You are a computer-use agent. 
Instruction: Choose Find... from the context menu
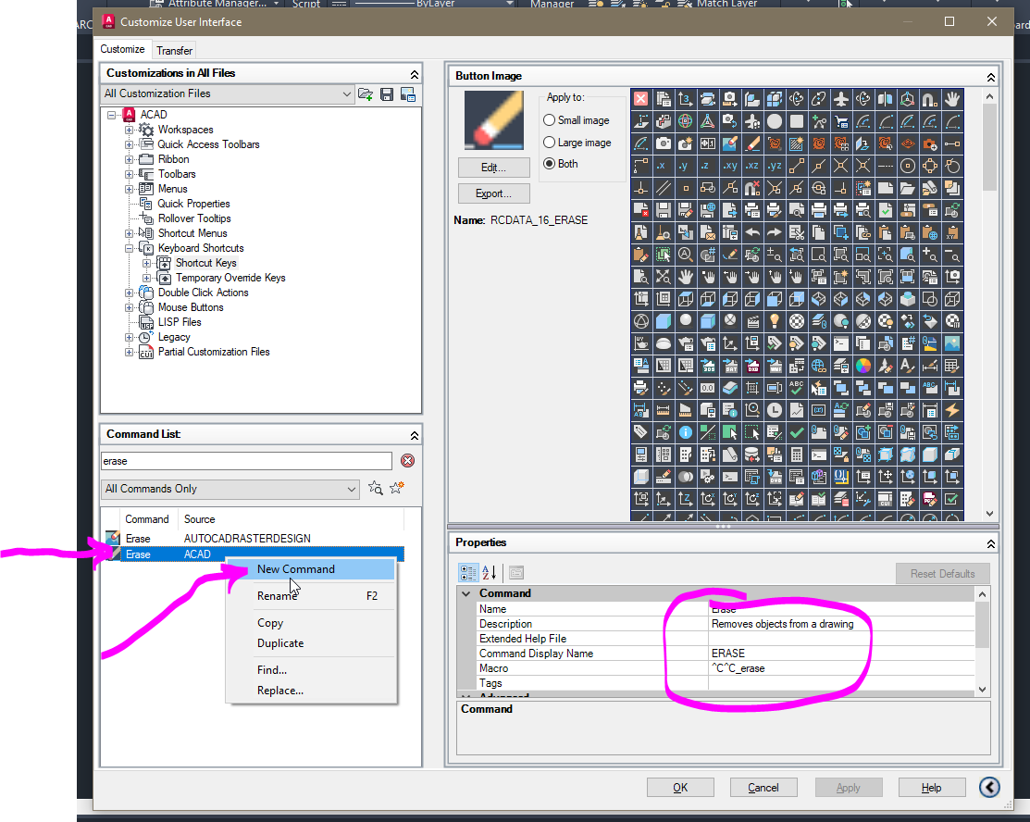point(310,670)
